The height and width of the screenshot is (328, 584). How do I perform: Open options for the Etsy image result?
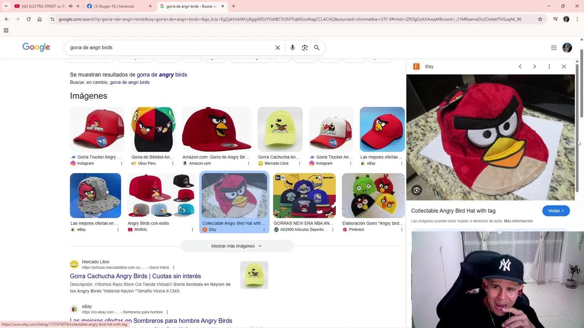(x=264, y=230)
